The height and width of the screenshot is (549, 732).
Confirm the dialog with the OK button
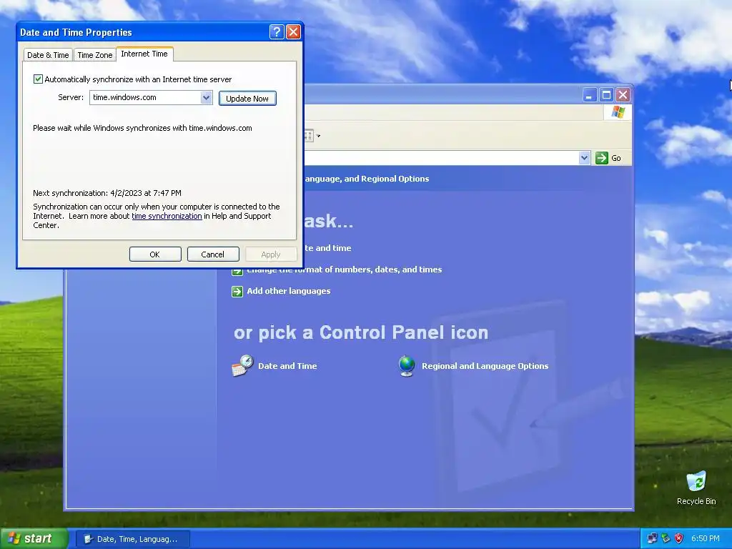155,254
